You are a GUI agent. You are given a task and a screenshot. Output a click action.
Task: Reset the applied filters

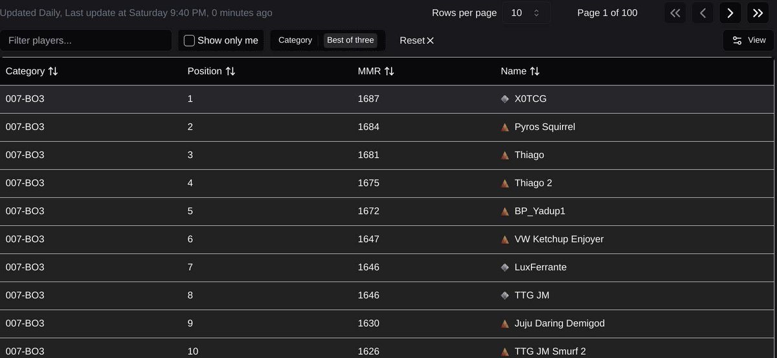point(416,40)
